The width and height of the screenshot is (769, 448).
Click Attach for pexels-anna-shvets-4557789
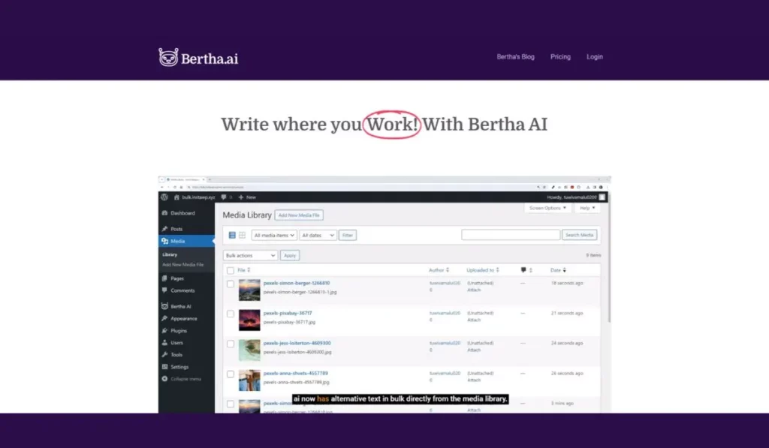pos(474,380)
